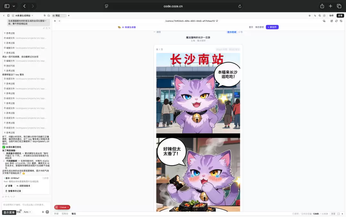Toggle fullscreen icon in status bar
This screenshot has height=217, width=346.
(x=339, y=214)
